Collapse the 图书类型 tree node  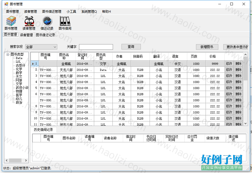[x=7, y=54]
